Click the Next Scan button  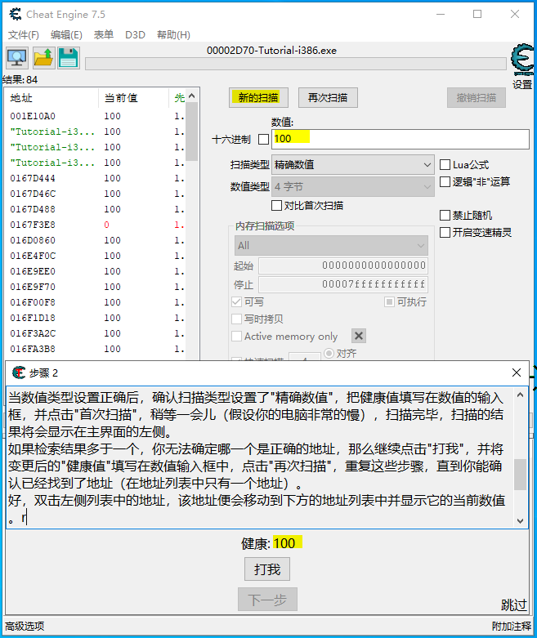pos(328,98)
